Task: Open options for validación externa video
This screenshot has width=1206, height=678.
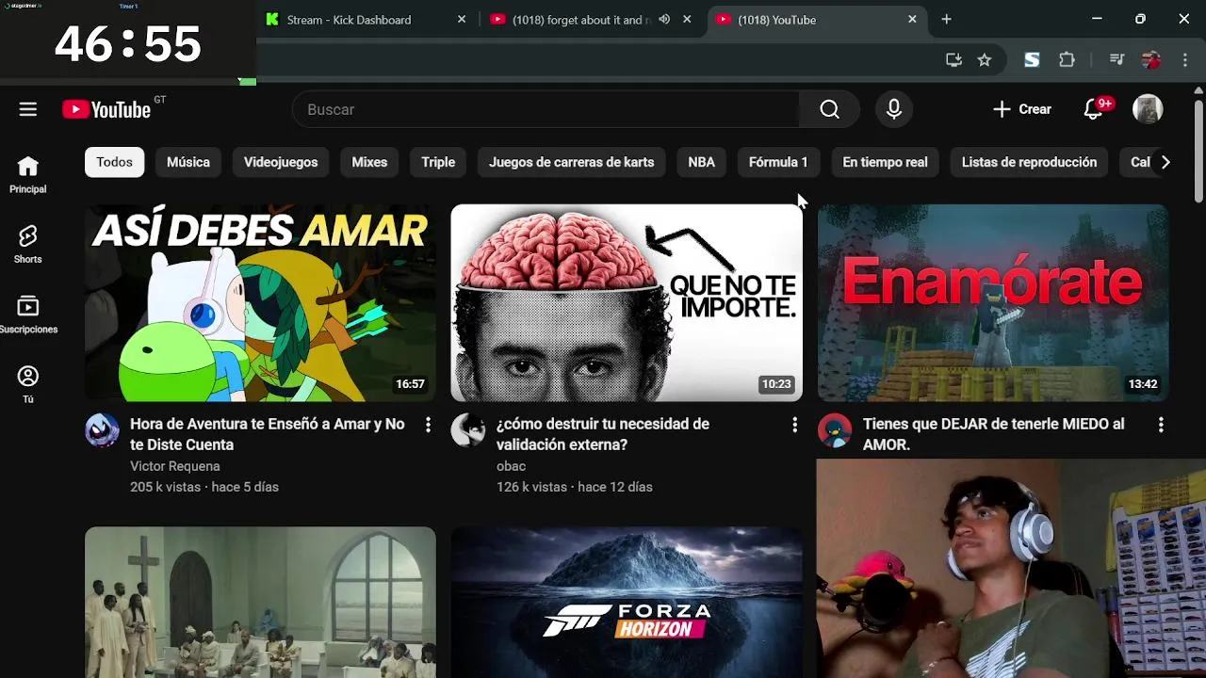Action: click(794, 425)
